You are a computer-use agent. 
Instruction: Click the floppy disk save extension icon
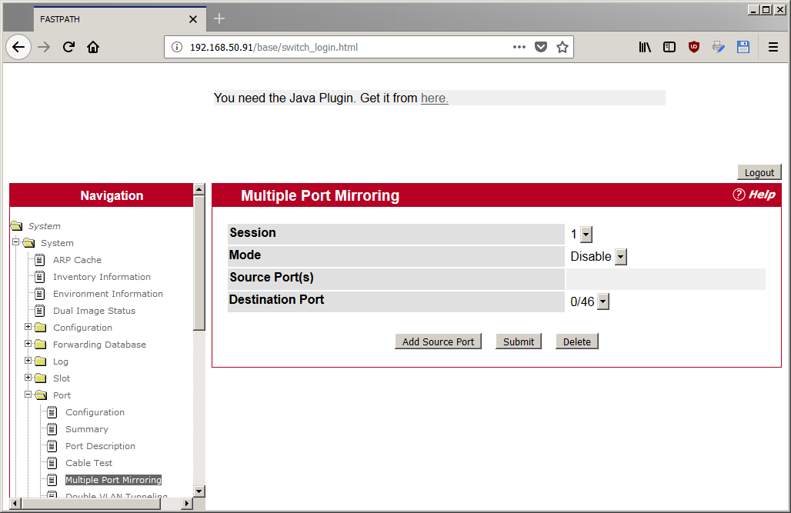click(743, 48)
